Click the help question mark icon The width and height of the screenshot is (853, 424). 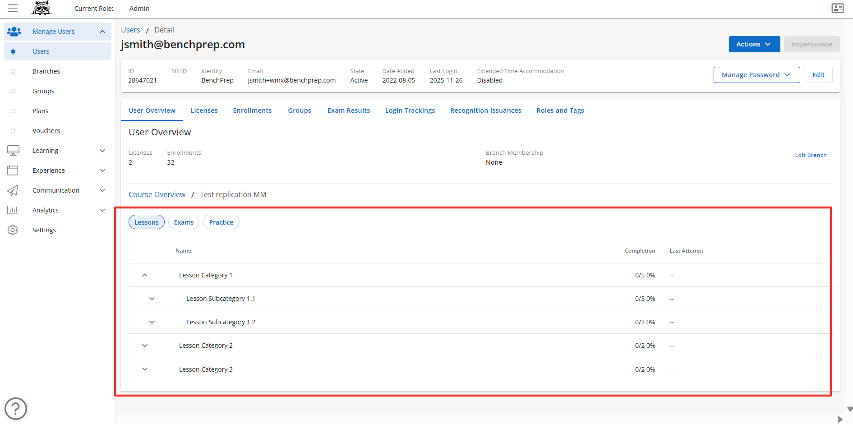pos(16,409)
